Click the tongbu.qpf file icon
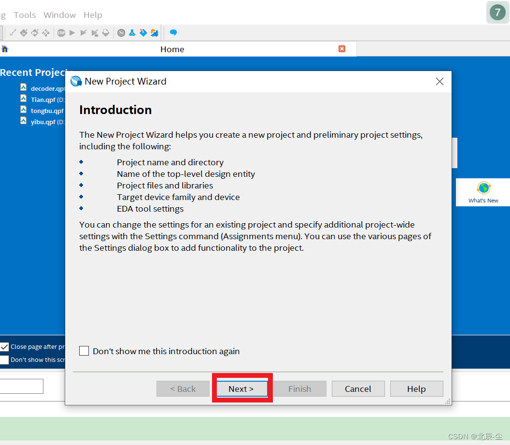The height and width of the screenshot is (445, 510). 23,109
